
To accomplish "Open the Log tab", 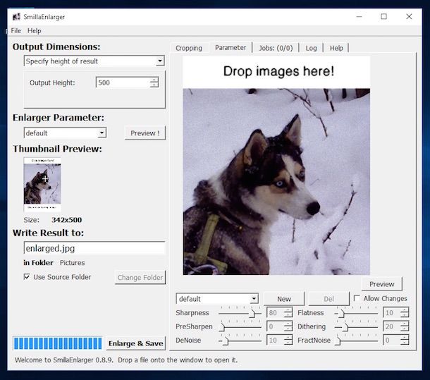I will [311, 48].
